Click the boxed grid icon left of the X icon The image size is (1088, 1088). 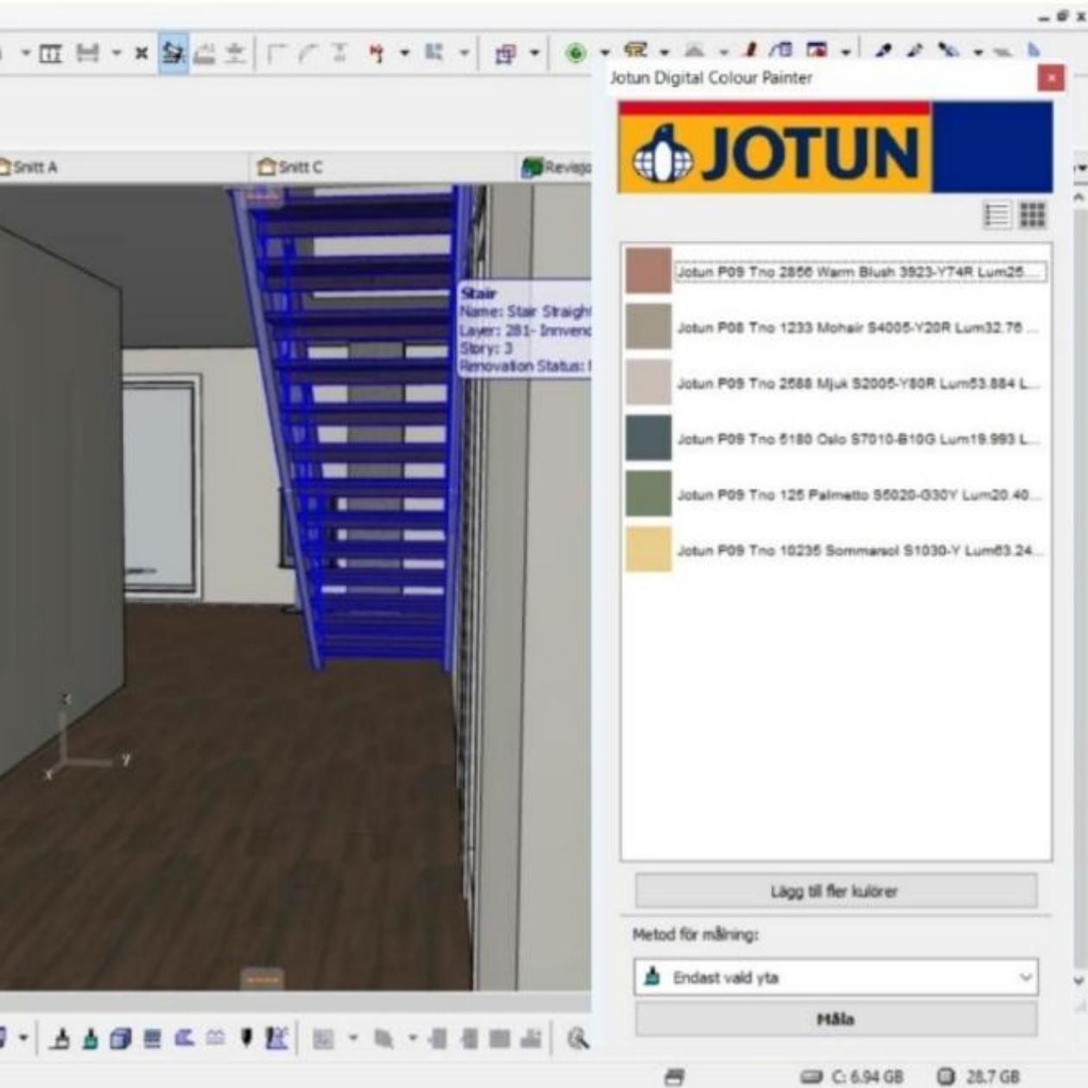[51, 54]
